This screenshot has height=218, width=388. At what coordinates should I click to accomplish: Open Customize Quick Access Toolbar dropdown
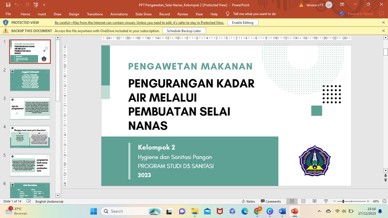click(44, 5)
